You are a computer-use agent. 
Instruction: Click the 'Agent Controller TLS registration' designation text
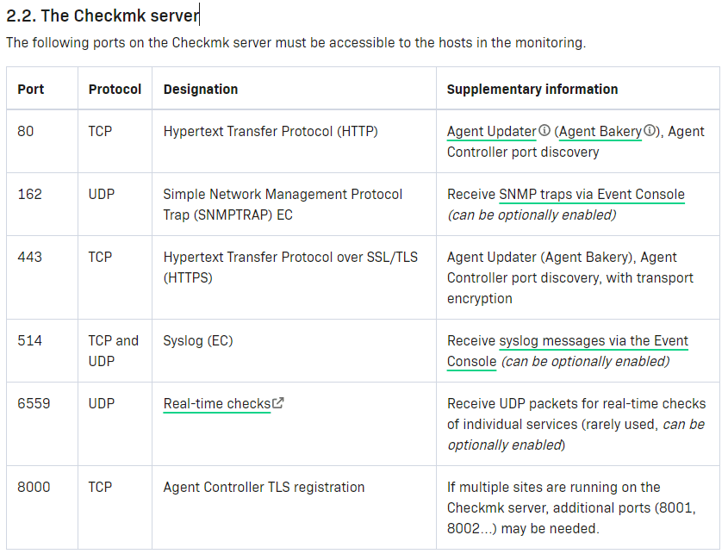point(264,488)
